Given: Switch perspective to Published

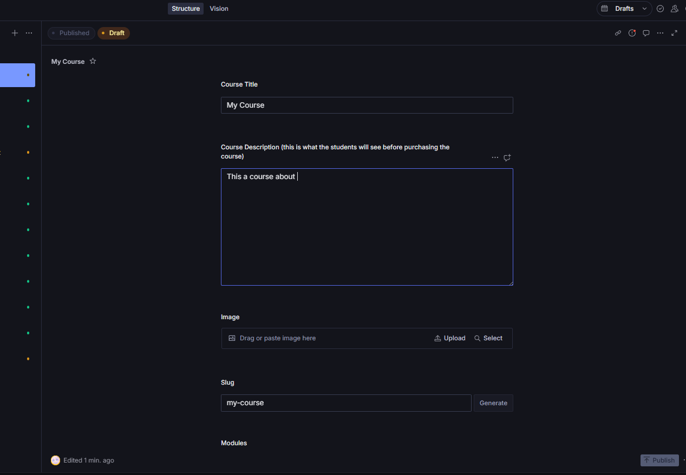Looking at the screenshot, I should tap(71, 33).
